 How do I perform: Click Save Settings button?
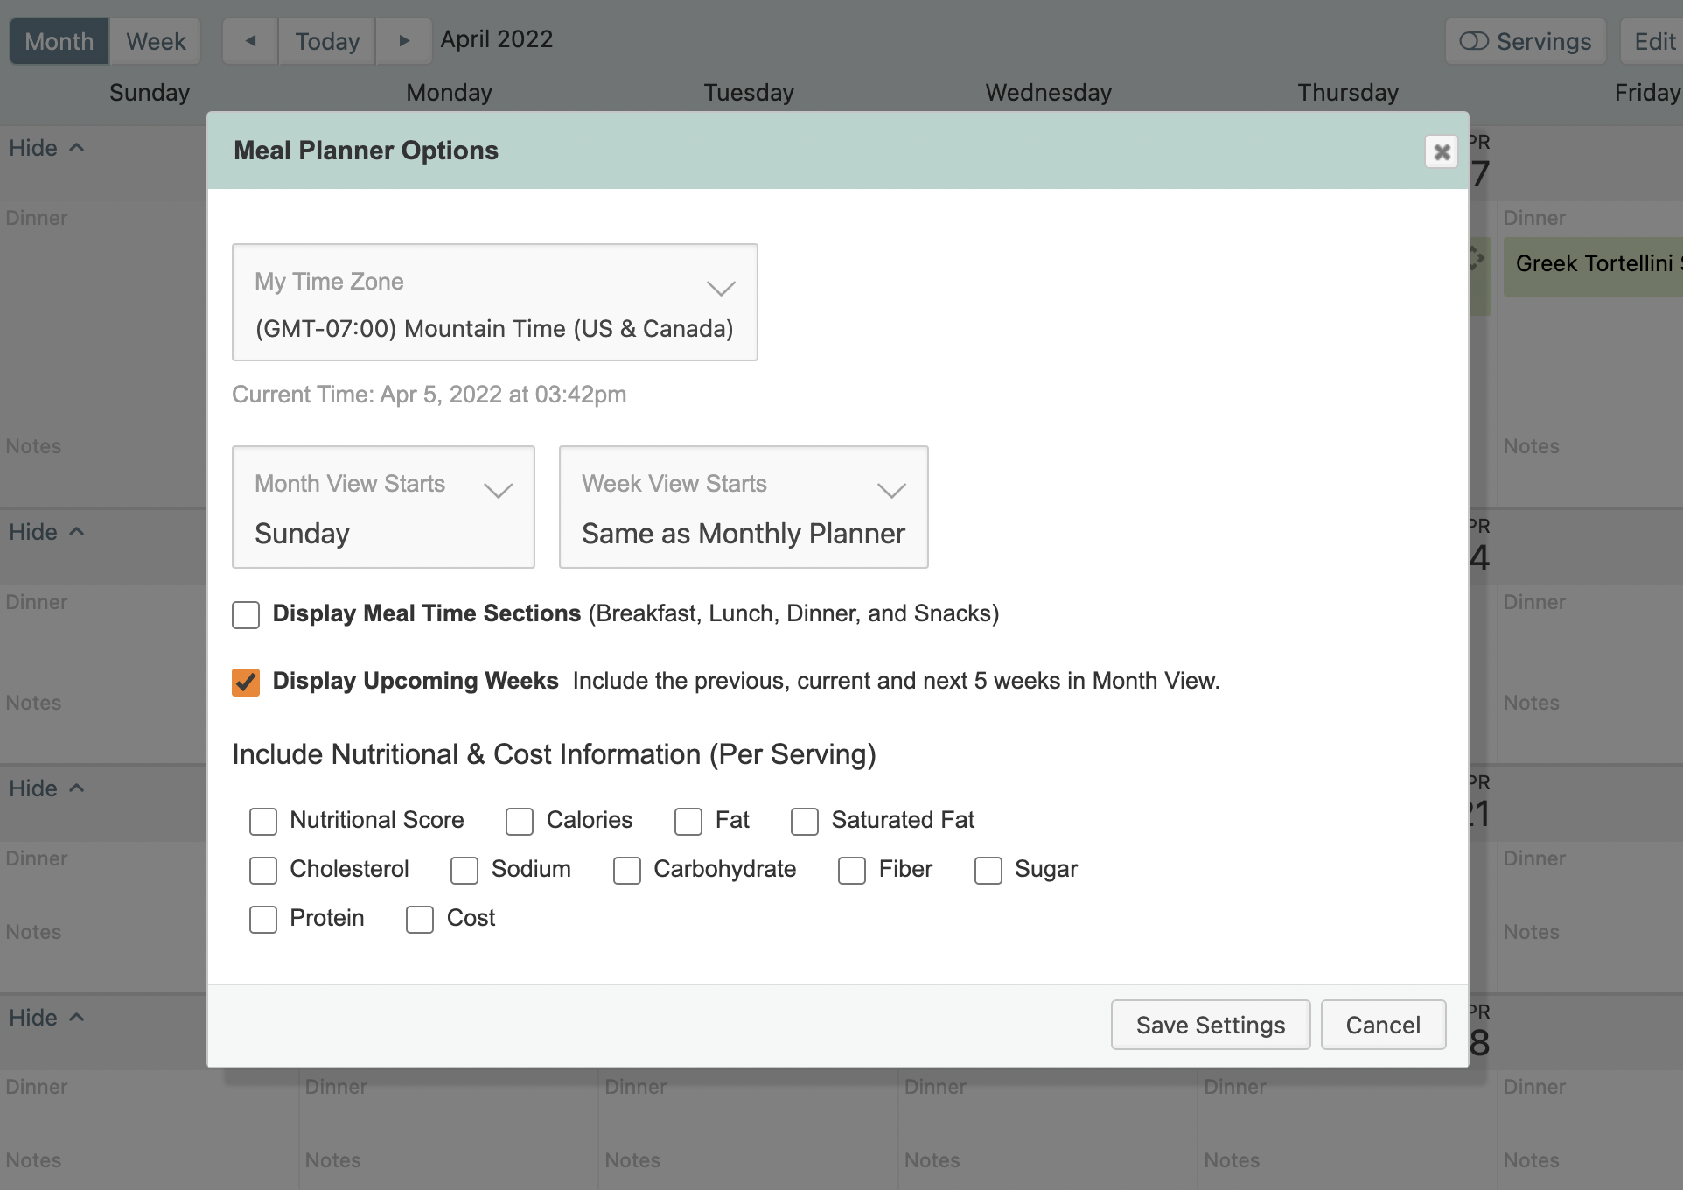1210,1025
